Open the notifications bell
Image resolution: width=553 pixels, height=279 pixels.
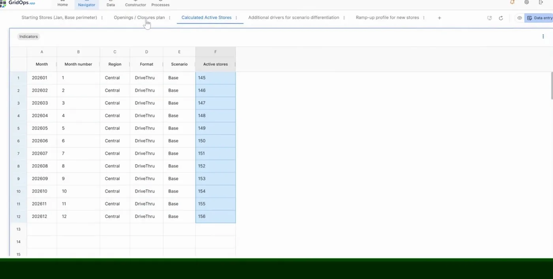[x=512, y=2]
